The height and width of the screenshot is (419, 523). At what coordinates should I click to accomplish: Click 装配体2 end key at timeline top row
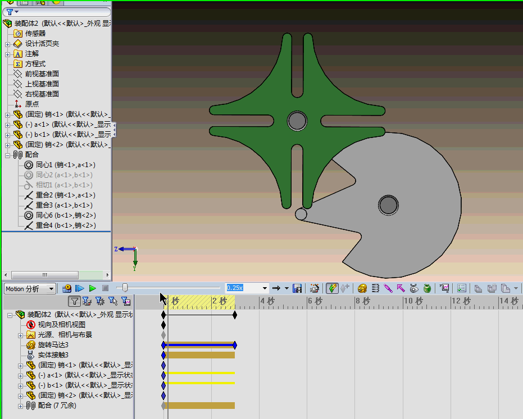coord(235,315)
